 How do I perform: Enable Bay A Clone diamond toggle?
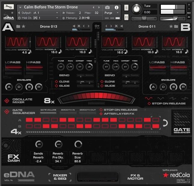56,82
